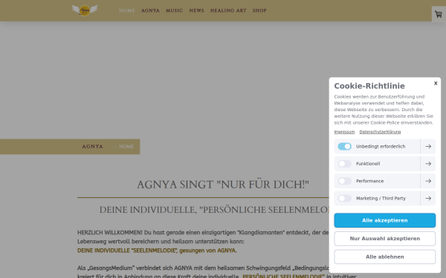Enable the Funktionell cookies switch

click(x=344, y=164)
